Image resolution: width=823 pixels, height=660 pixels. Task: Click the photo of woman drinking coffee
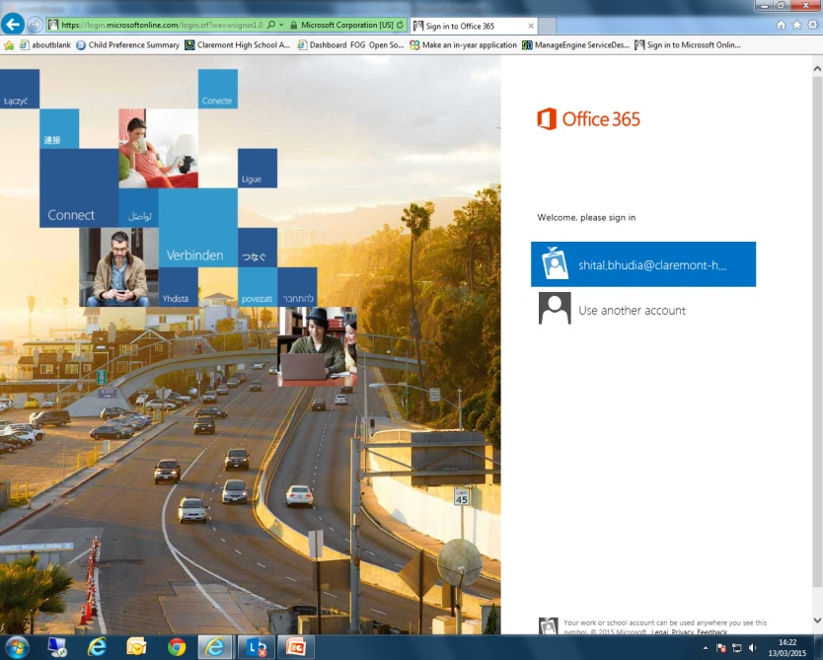point(158,148)
